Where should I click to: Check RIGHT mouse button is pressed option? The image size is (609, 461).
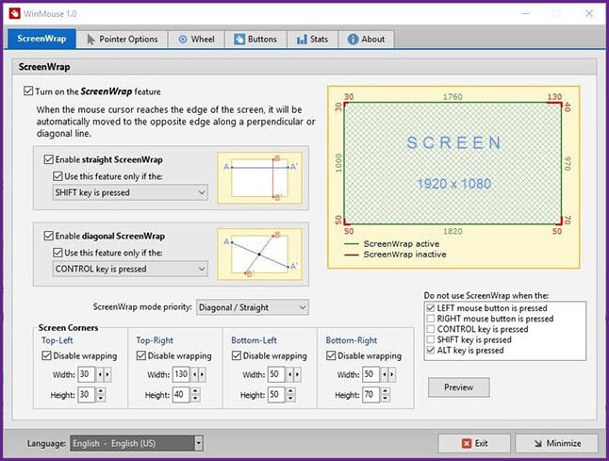pos(433,319)
